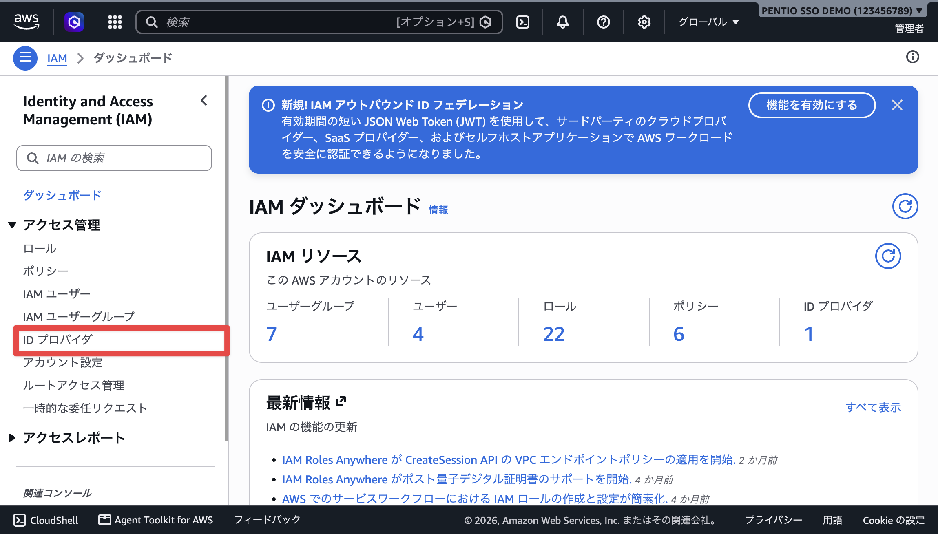Click the すべて表示 link
The width and height of the screenshot is (938, 534).
click(873, 407)
